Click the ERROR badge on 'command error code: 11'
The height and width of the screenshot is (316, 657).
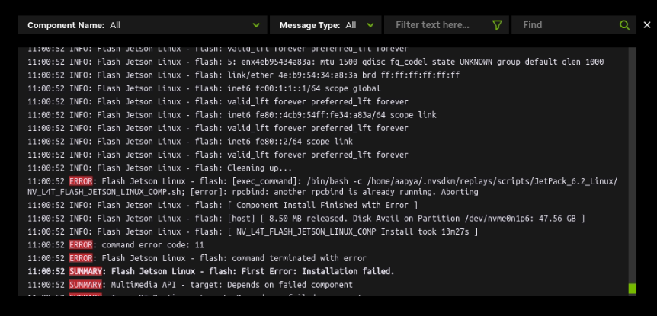tap(81, 245)
